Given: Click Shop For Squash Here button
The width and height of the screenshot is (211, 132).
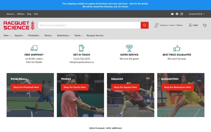Looking at the screenshot, I should tap(125, 87).
